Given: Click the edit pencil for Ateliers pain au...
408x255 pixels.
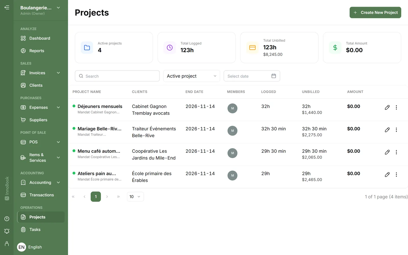Looking at the screenshot, I should point(387,175).
